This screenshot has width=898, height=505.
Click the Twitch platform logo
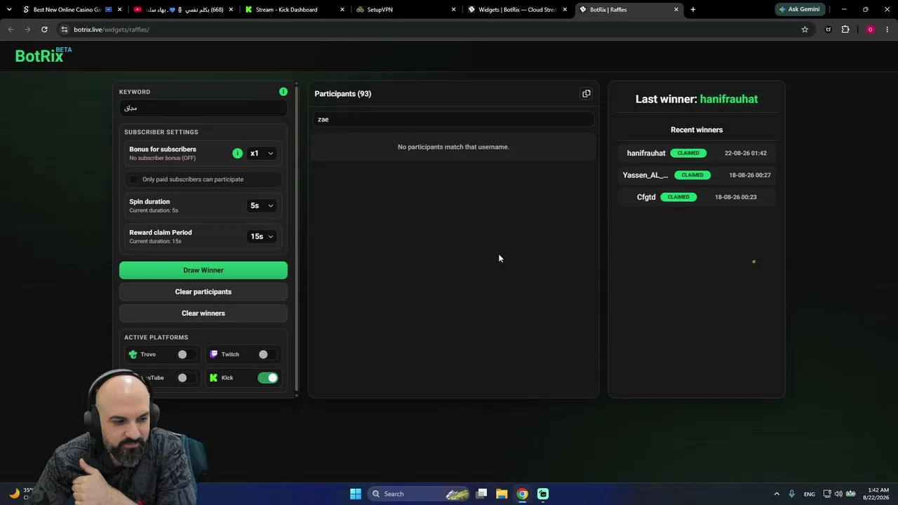click(214, 354)
